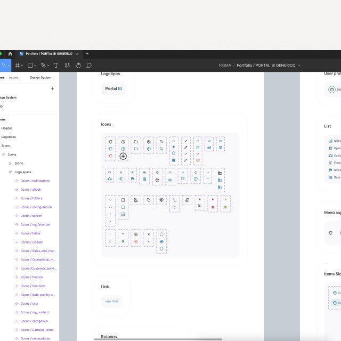The image size is (341, 341).
Task: Open the shape tools dropdown arrow
Action: pos(35,65)
